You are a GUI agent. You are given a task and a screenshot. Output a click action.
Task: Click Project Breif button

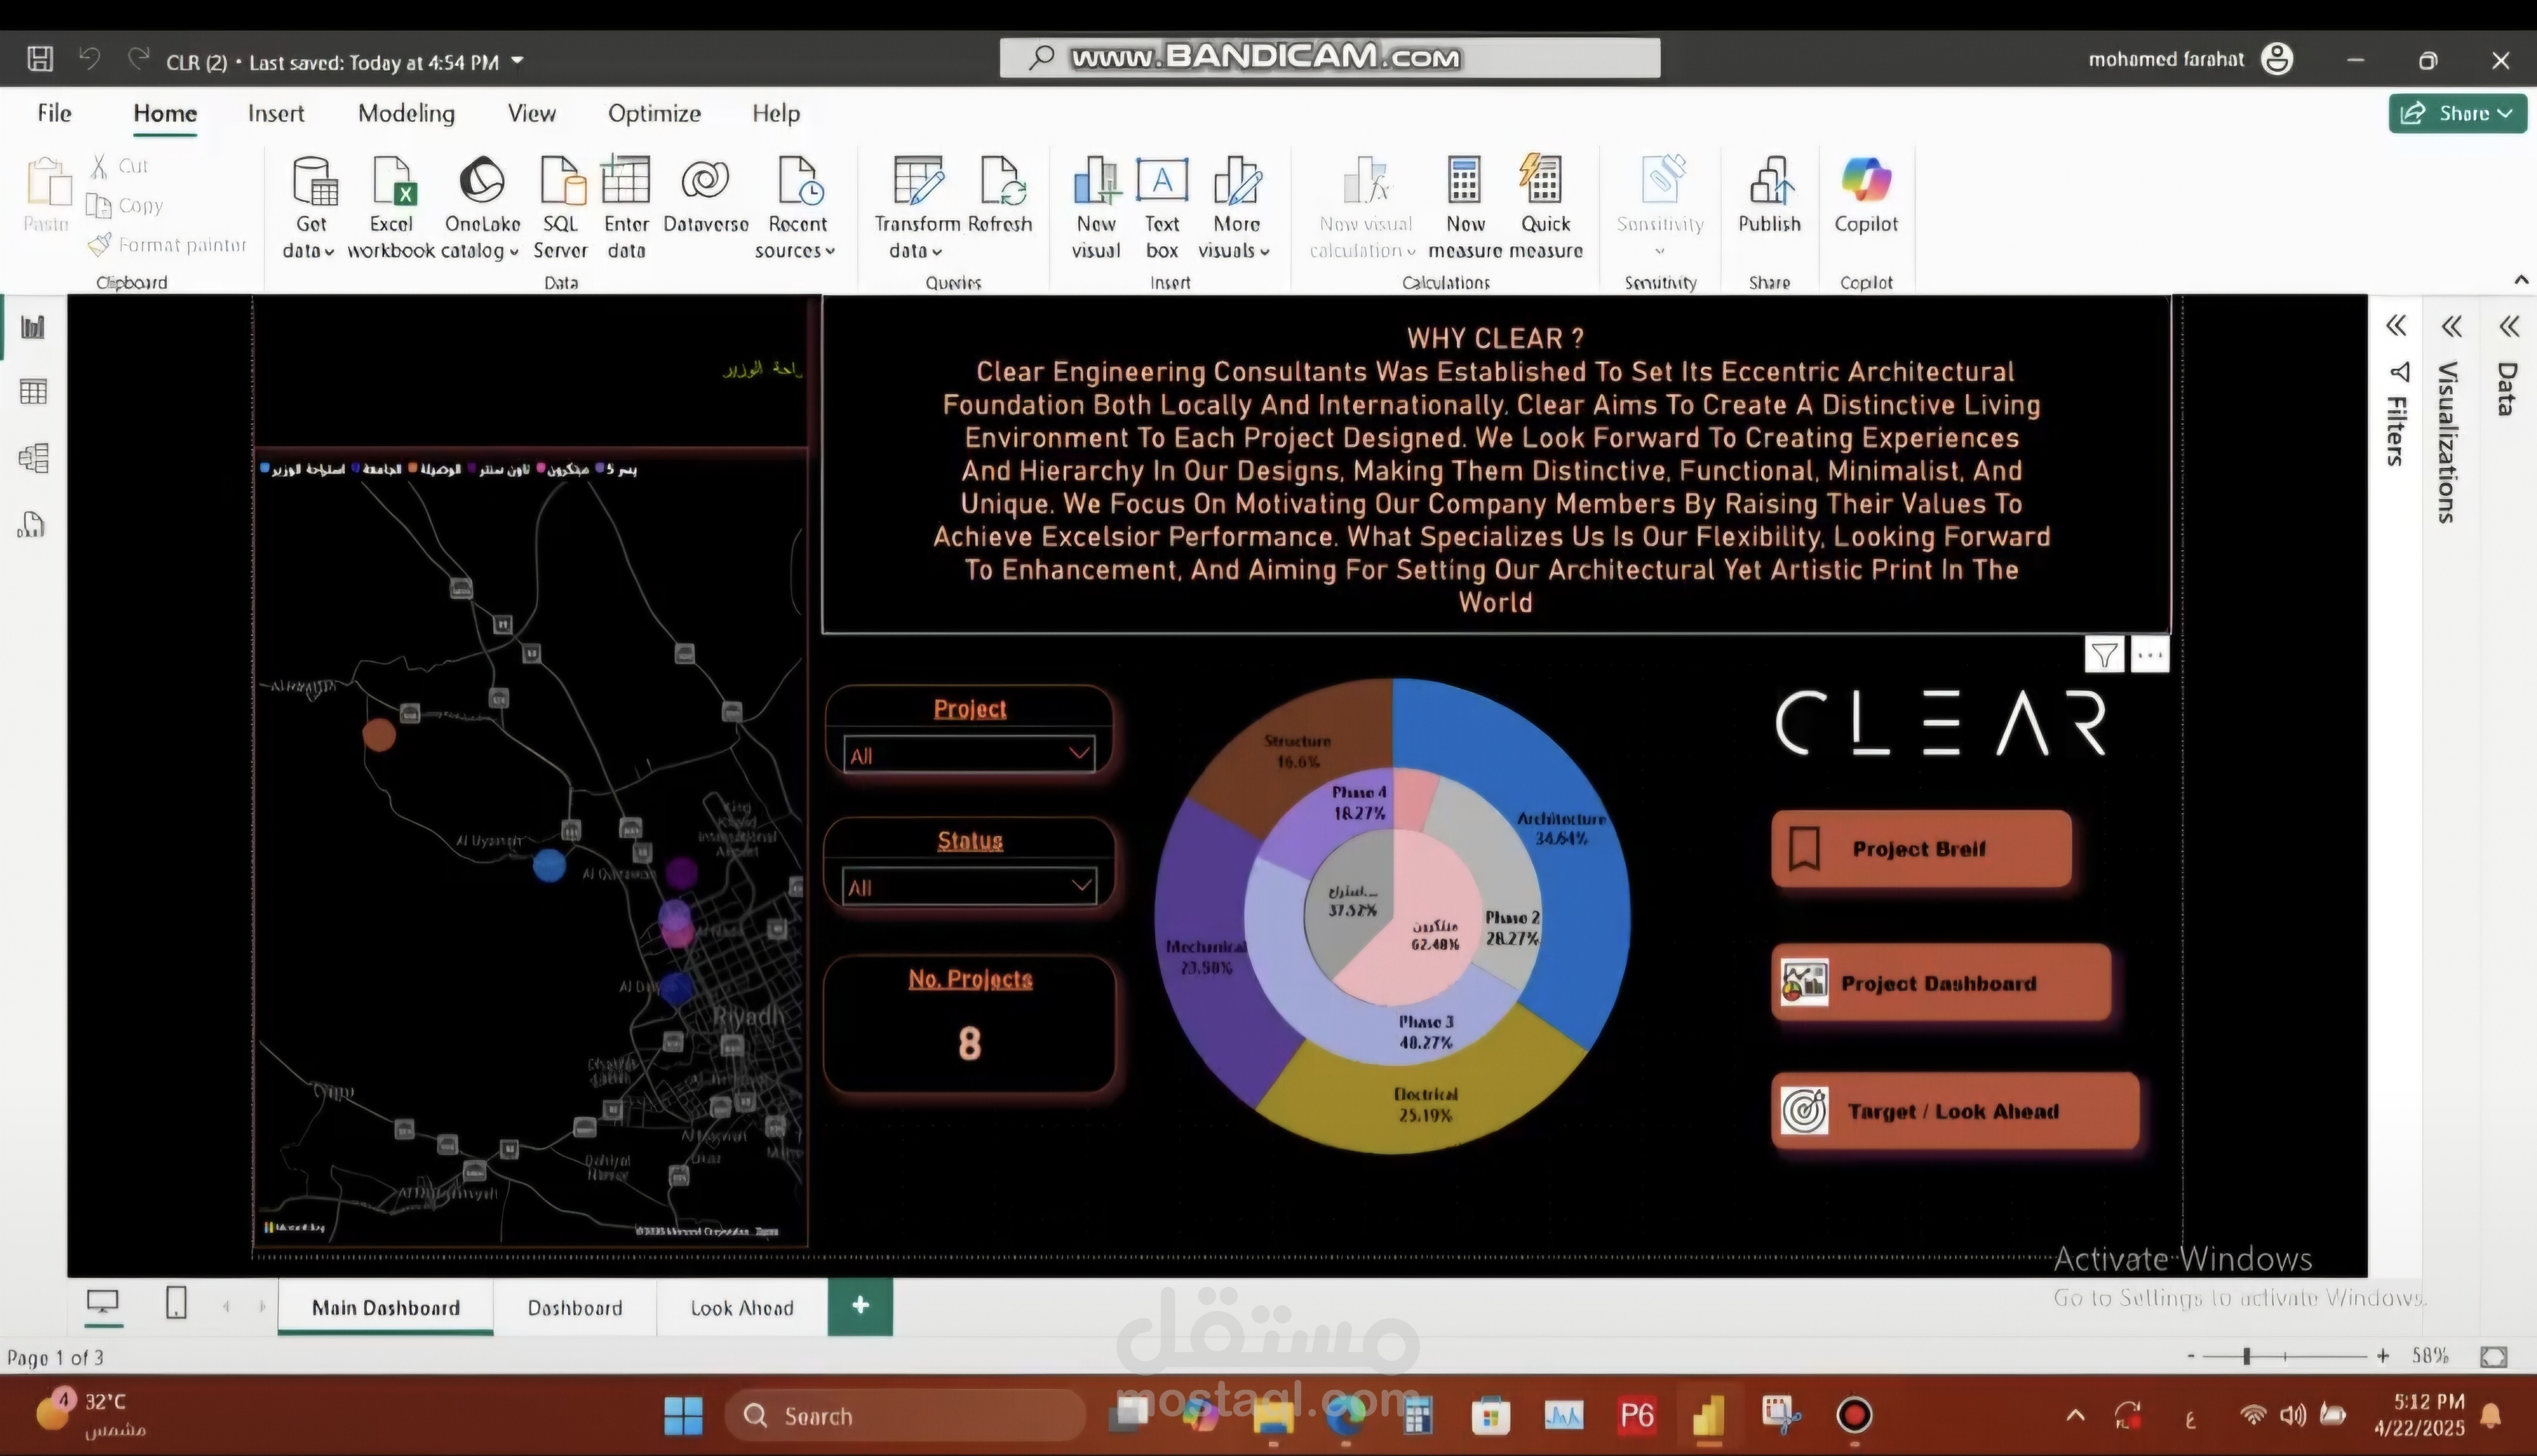[x=1921, y=849]
